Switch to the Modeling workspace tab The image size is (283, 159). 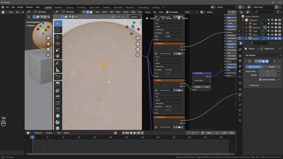tap(58, 8)
